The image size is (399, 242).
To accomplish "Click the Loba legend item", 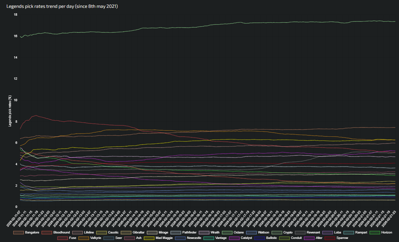I will click(x=337, y=232).
